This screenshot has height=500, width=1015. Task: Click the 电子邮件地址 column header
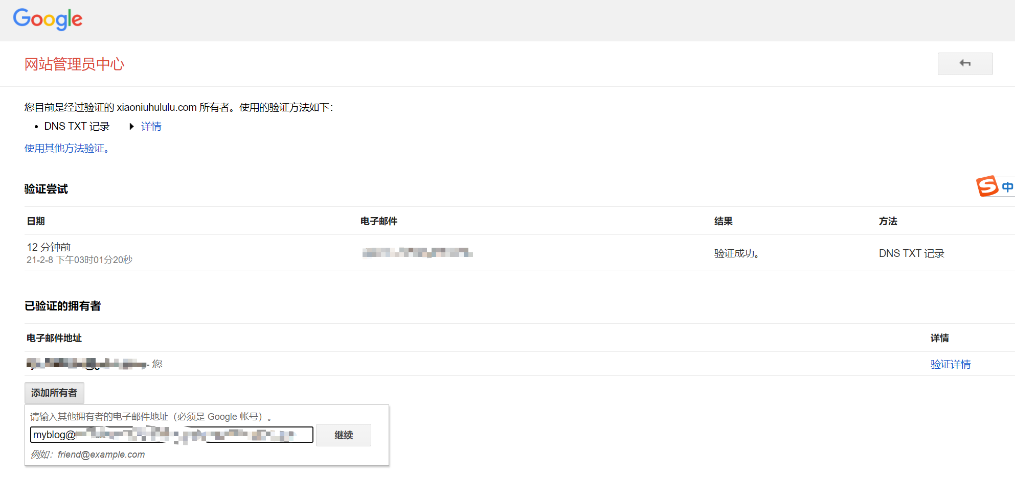54,338
